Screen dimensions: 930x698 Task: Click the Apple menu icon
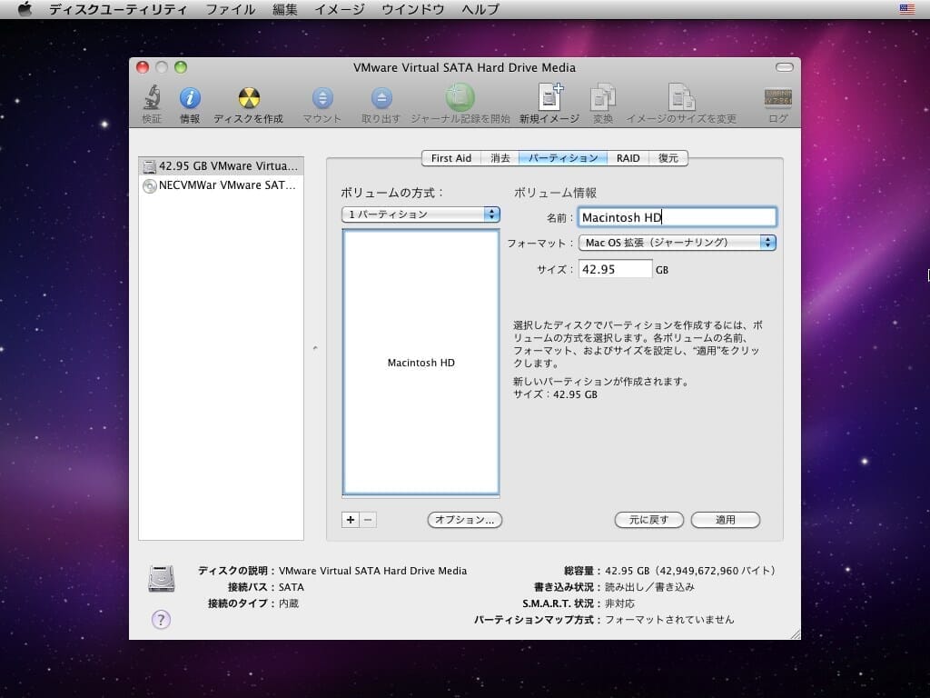click(x=25, y=9)
